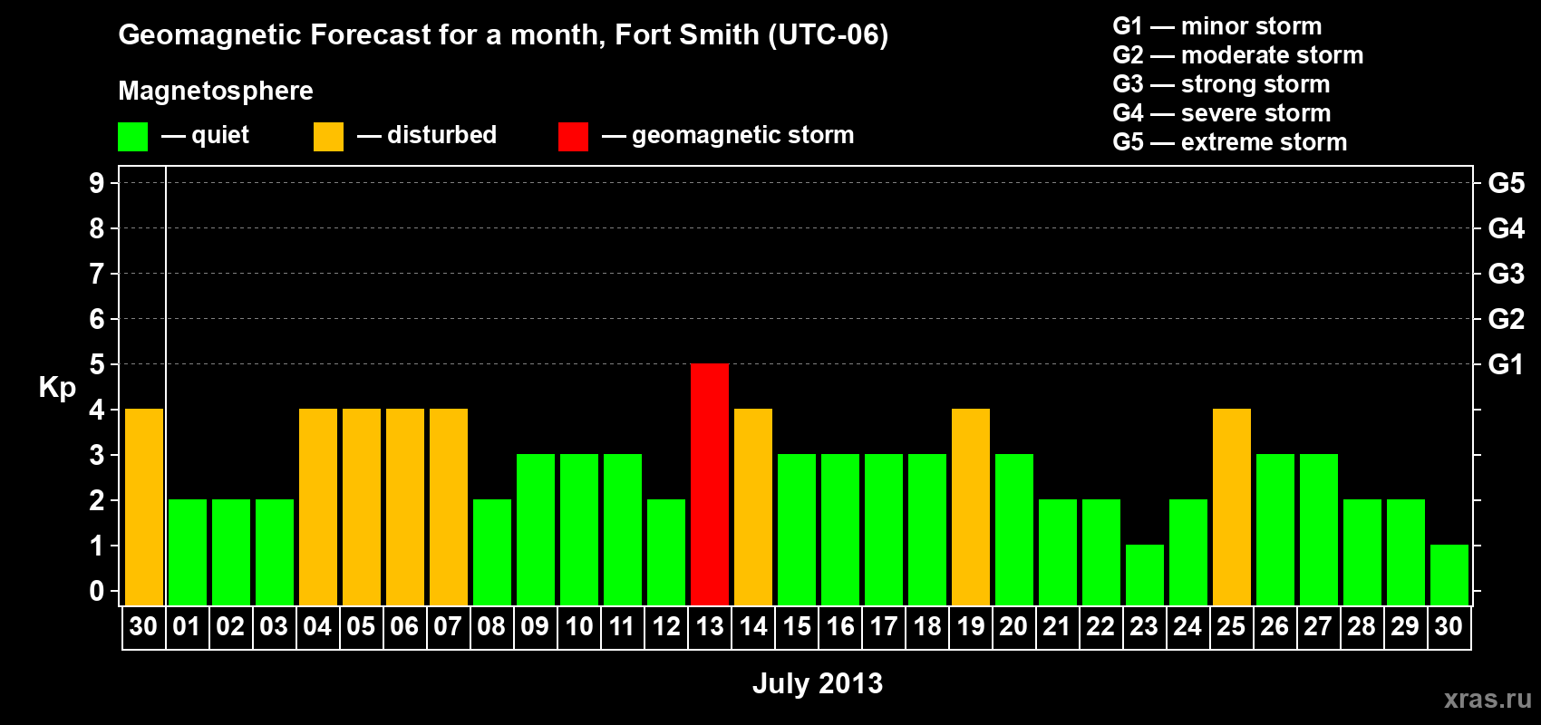Click date label 01 on the axis
The image size is (1541, 725).
(x=187, y=626)
